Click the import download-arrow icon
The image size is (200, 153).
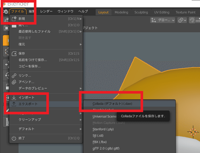tap(14, 98)
